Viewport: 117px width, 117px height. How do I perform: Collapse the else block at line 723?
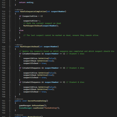(x=10, y=31)
